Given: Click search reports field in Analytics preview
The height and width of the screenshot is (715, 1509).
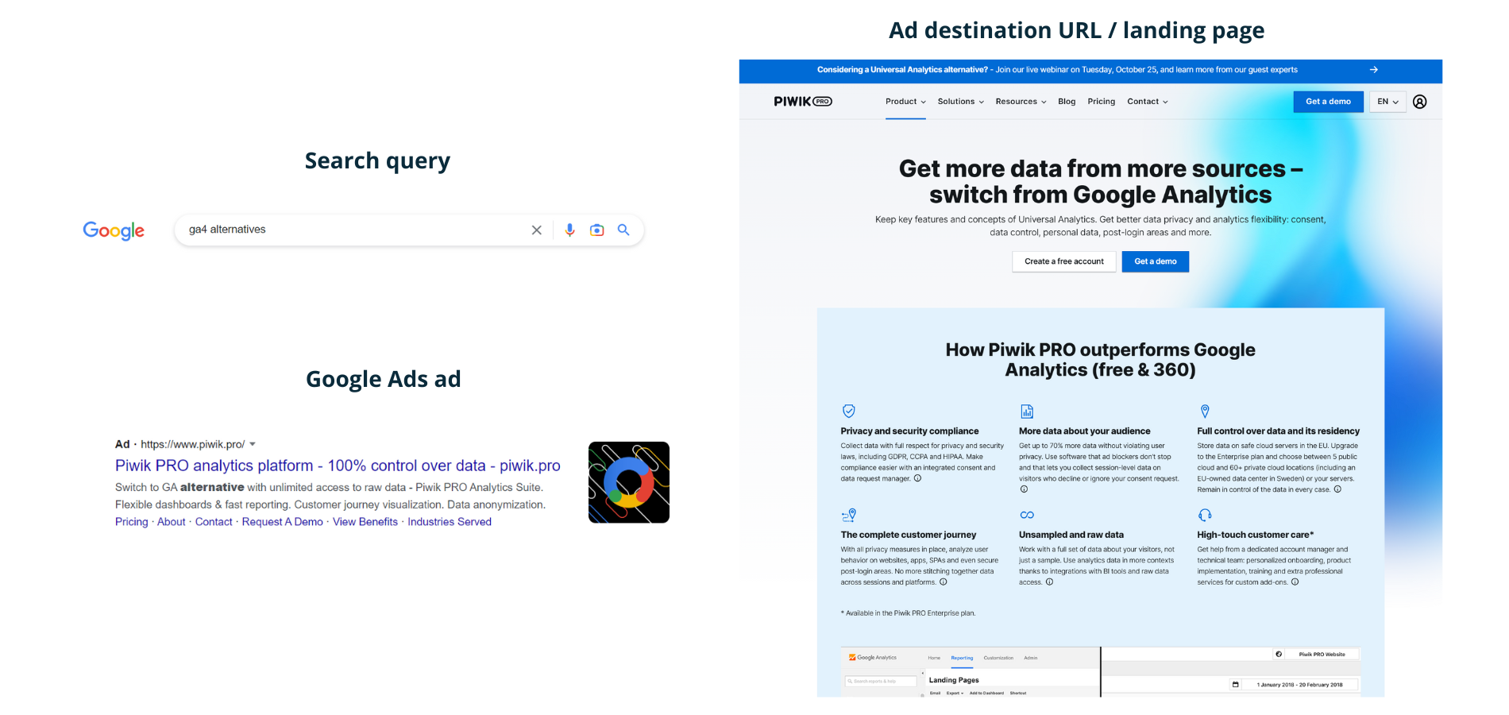Looking at the screenshot, I should pyautogui.click(x=881, y=681).
